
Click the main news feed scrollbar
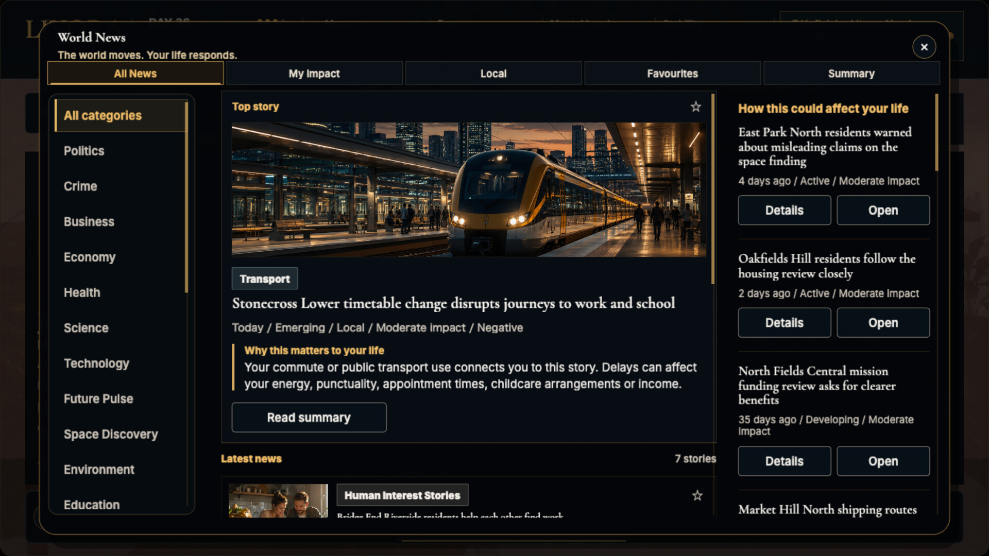(713, 189)
